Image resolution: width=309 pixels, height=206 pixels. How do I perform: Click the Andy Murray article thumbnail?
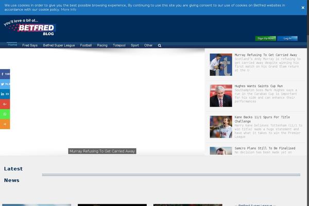click(221, 65)
